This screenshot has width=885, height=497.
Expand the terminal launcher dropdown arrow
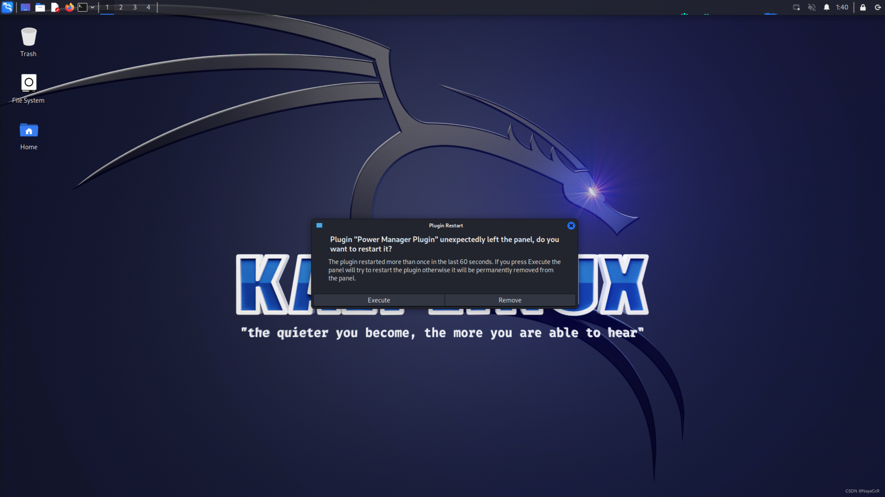tap(92, 7)
